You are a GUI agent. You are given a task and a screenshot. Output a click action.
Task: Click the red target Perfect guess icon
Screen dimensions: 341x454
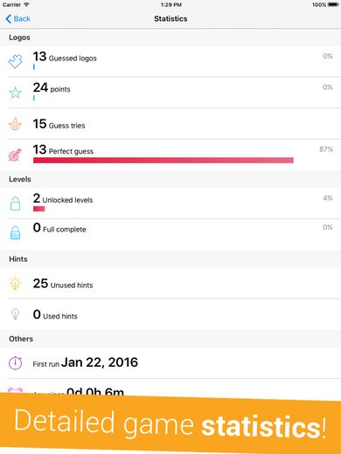click(15, 155)
